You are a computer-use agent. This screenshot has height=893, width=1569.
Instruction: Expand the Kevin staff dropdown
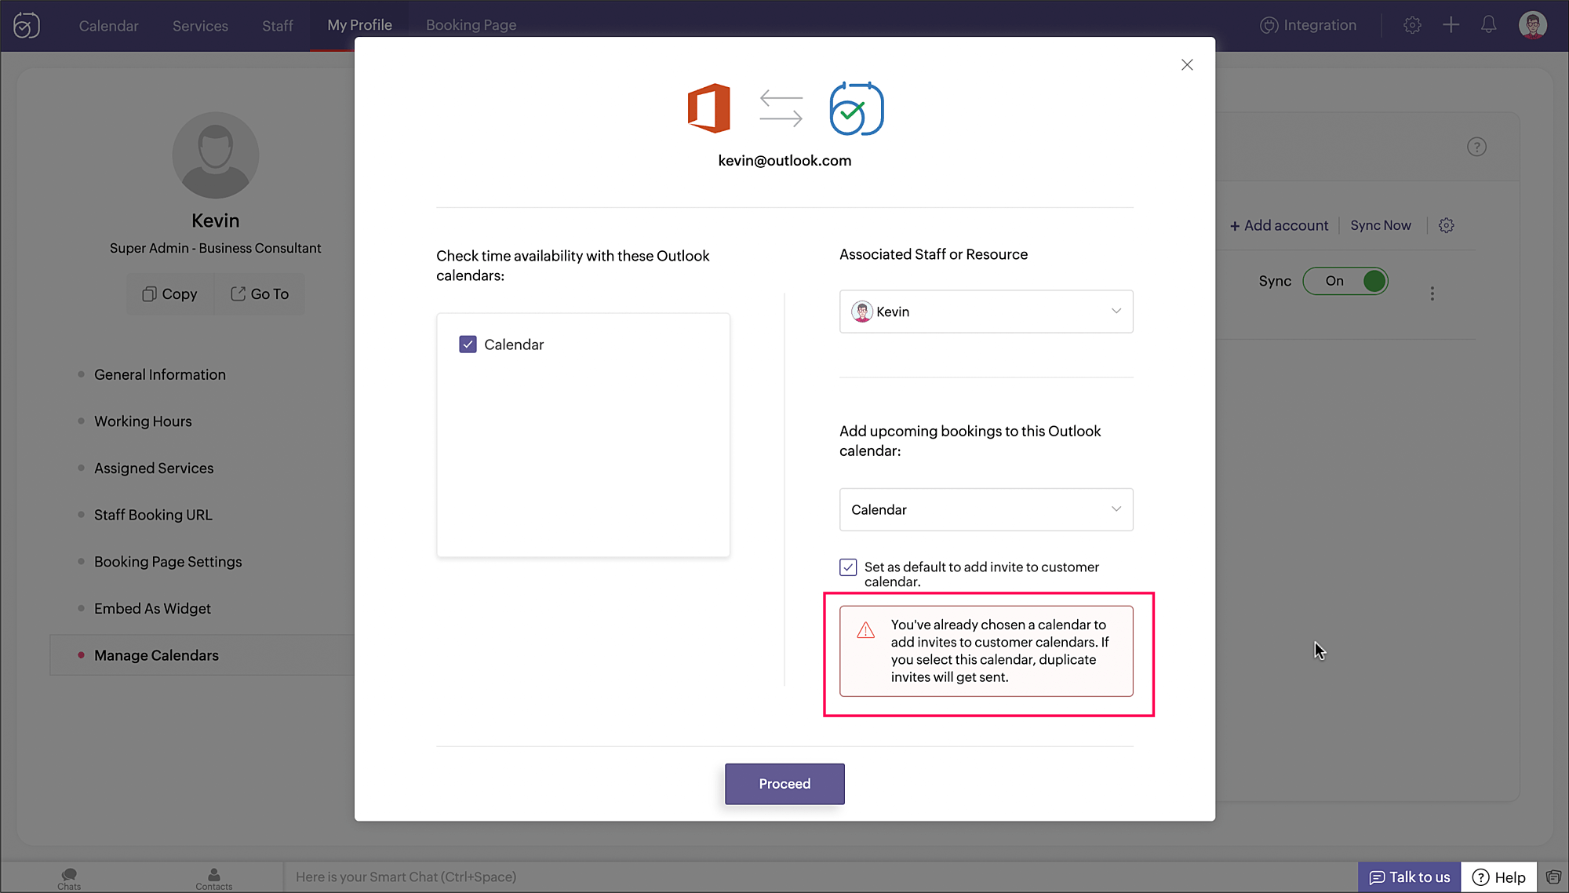point(985,312)
